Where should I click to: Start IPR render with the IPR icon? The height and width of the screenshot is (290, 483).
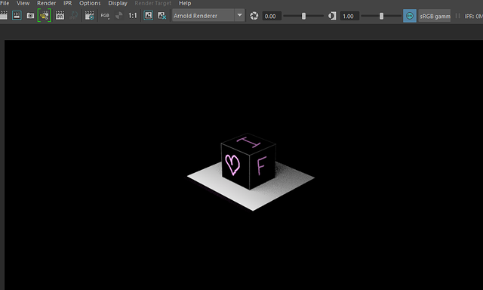(x=60, y=15)
